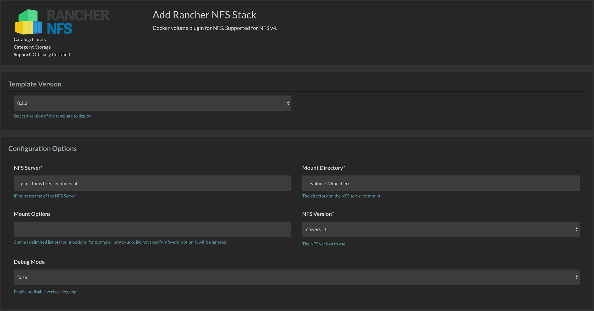This screenshot has width=594, height=311.
Task: Click the 'Mount Options' label
Action: pyautogui.click(x=32, y=214)
